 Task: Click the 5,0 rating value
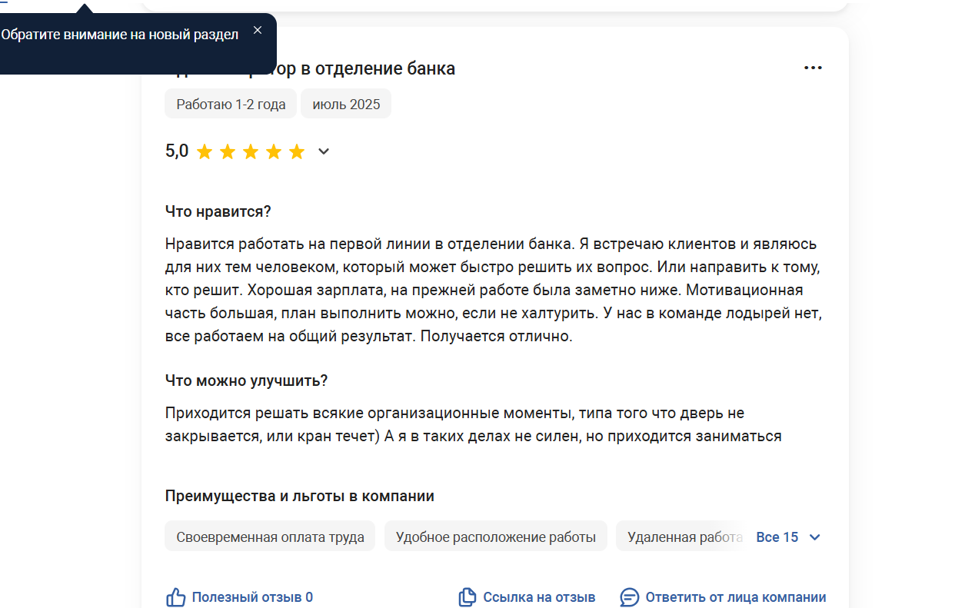point(177,151)
